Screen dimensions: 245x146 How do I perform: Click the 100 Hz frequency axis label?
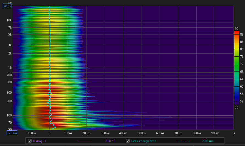[x=9, y=115]
